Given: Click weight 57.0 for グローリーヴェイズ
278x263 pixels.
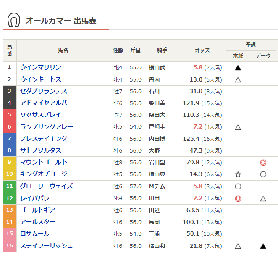Looking at the screenshot, I should click(136, 187).
